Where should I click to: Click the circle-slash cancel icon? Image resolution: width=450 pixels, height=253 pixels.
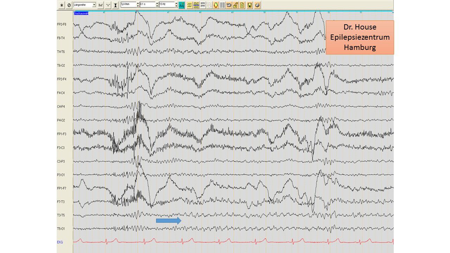coord(69,5)
